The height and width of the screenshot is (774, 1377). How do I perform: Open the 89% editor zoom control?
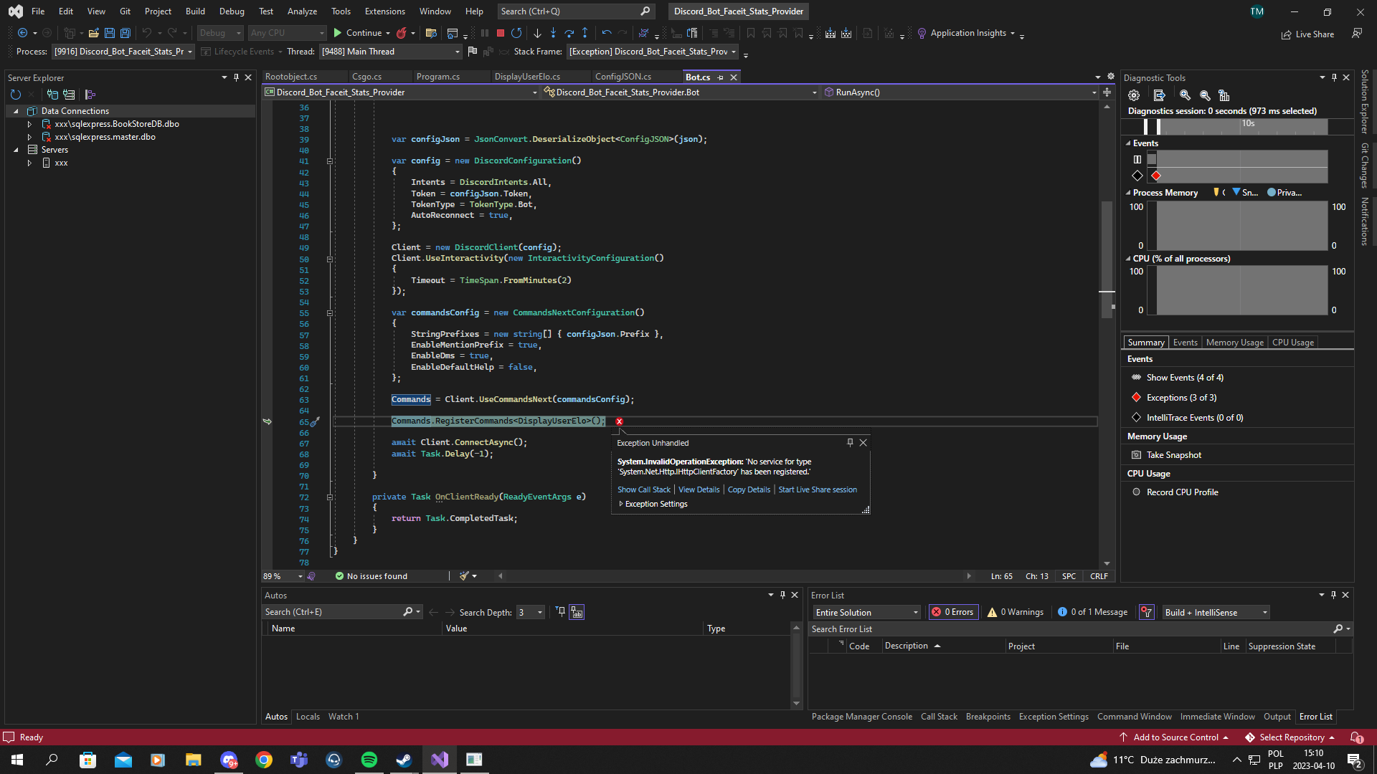pyautogui.click(x=280, y=575)
